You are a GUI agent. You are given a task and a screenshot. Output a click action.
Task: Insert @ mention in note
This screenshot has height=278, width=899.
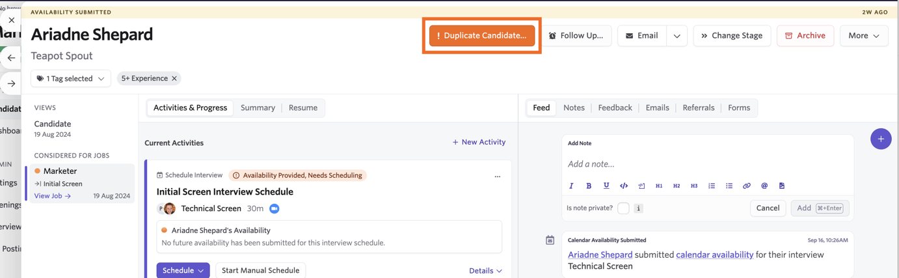pyautogui.click(x=764, y=186)
